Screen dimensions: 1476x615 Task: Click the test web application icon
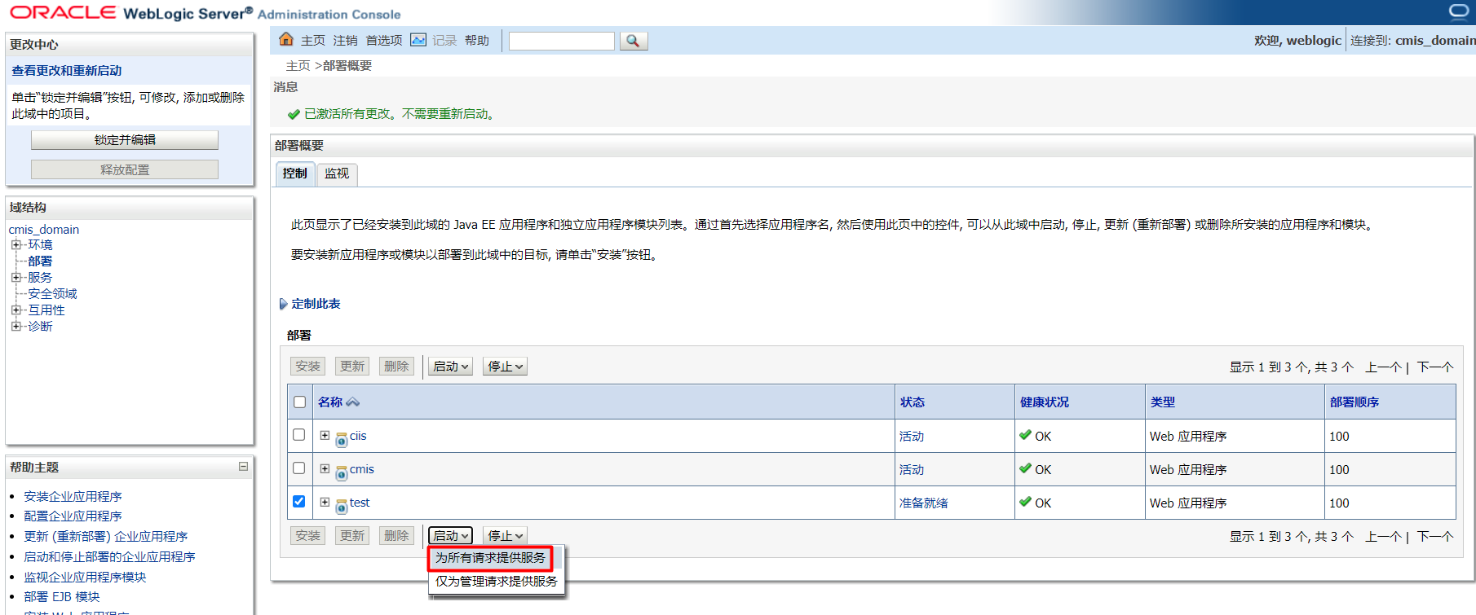point(341,506)
